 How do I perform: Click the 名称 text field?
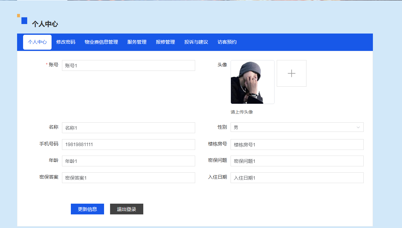point(128,128)
